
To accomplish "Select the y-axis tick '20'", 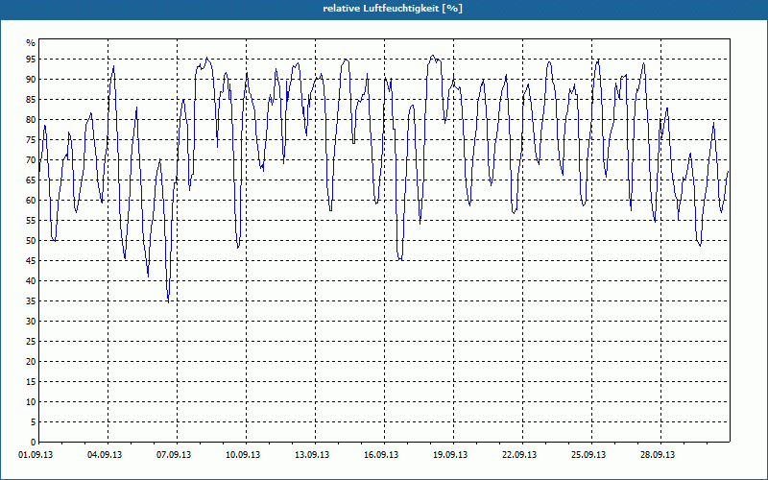I will [x=31, y=362].
